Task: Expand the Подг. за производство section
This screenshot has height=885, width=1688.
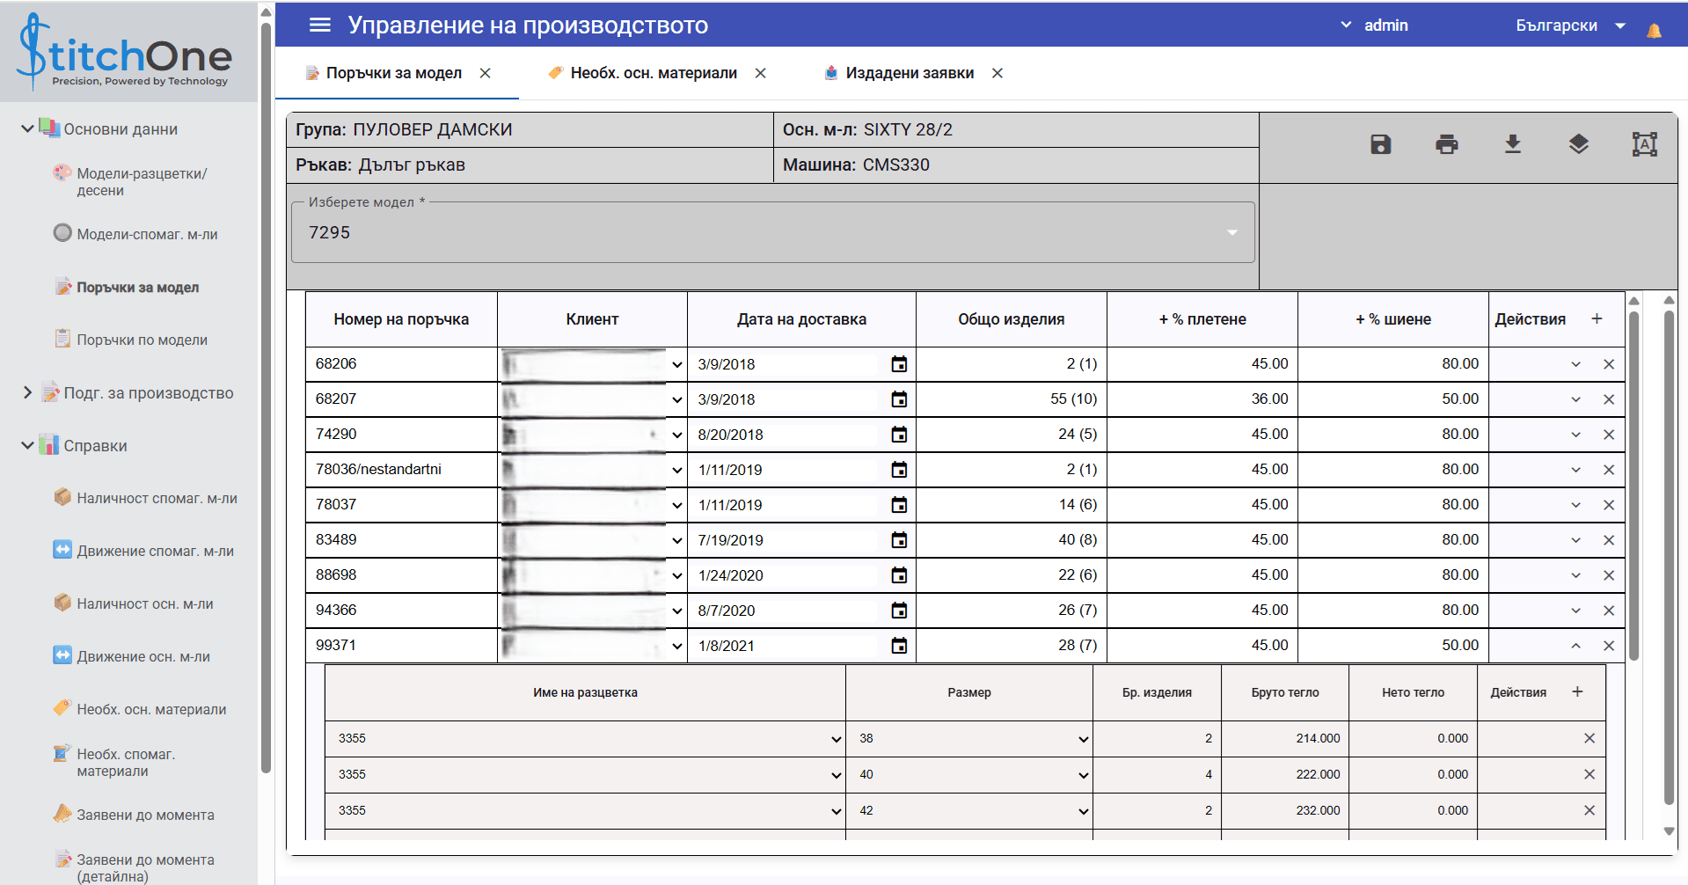Action: [27, 393]
